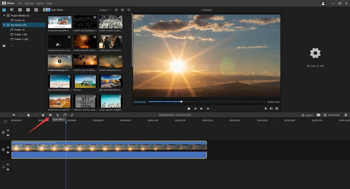Collapse the My Media tree node
This screenshot has height=189, width=350.
[x=4, y=25]
